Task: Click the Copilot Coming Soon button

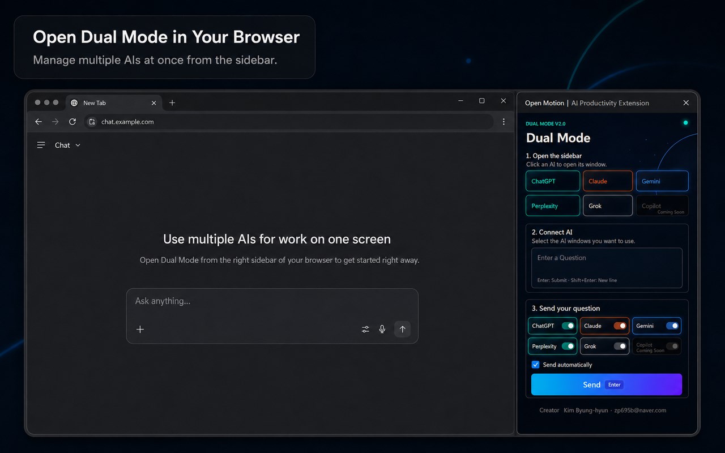Action: (x=662, y=206)
